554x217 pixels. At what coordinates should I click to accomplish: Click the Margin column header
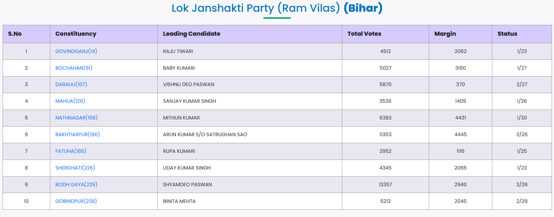pyautogui.click(x=445, y=34)
